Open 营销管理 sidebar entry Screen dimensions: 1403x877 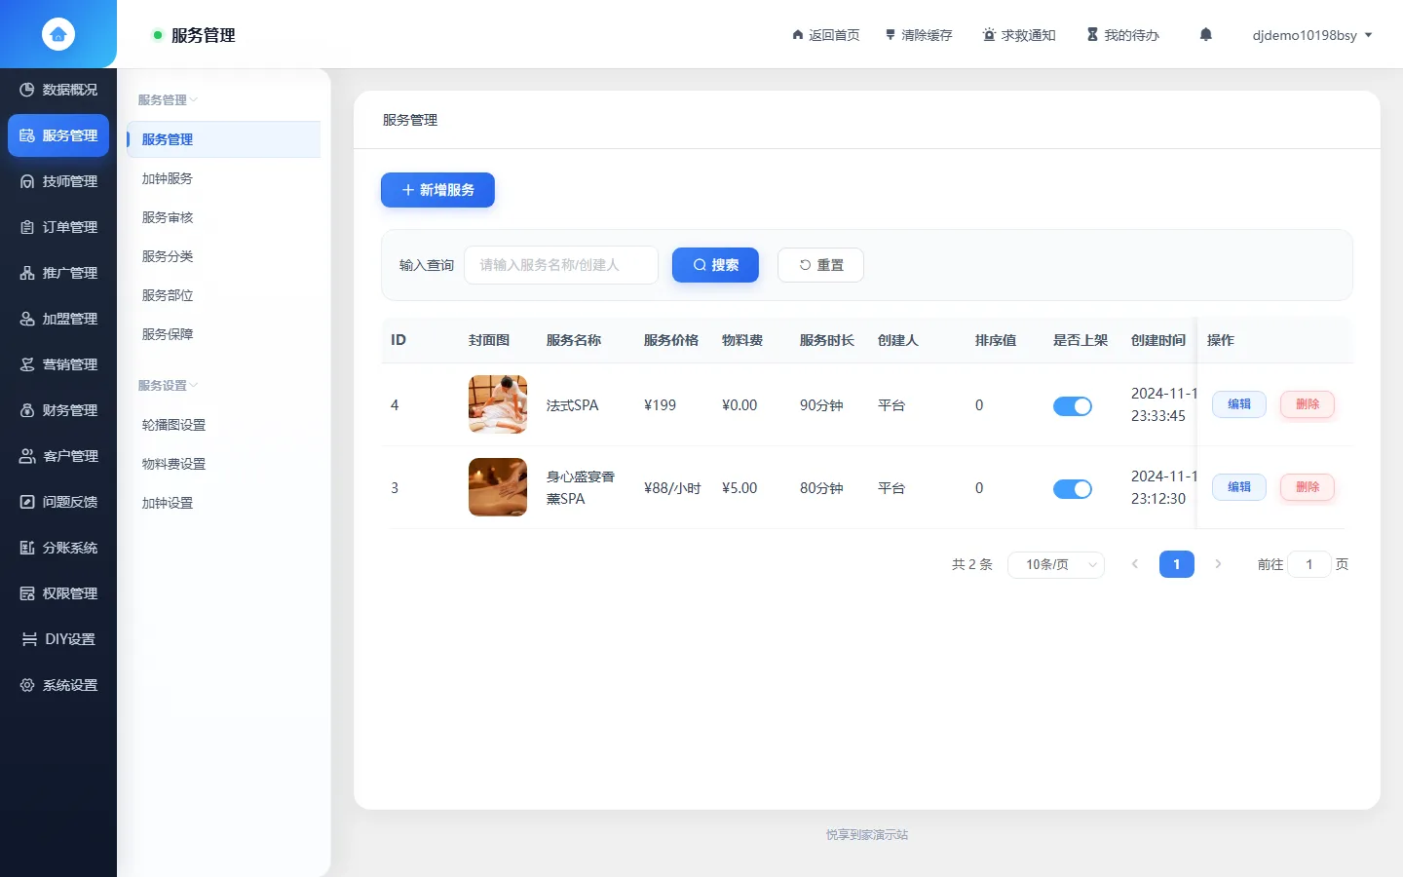coord(58,364)
